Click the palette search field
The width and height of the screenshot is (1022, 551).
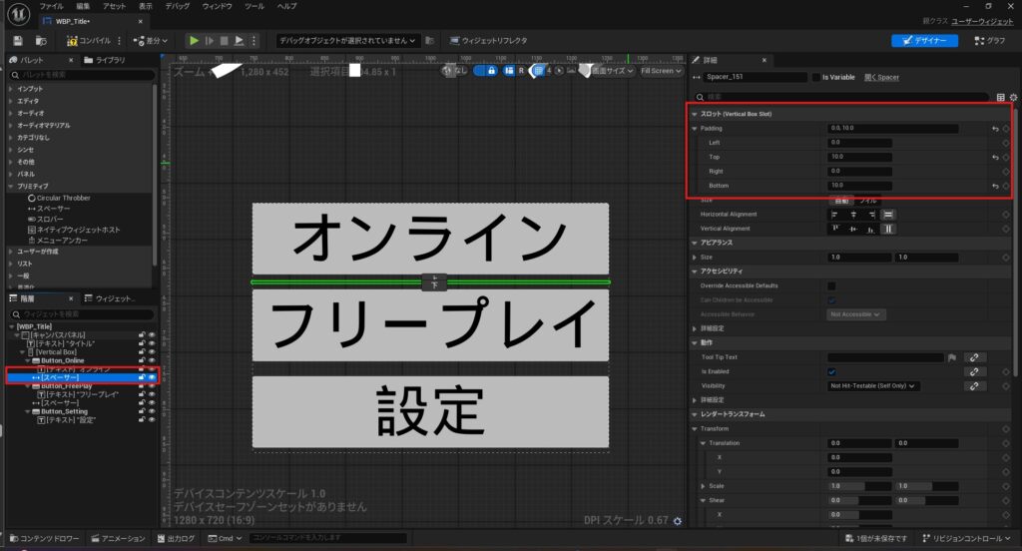(x=82, y=75)
